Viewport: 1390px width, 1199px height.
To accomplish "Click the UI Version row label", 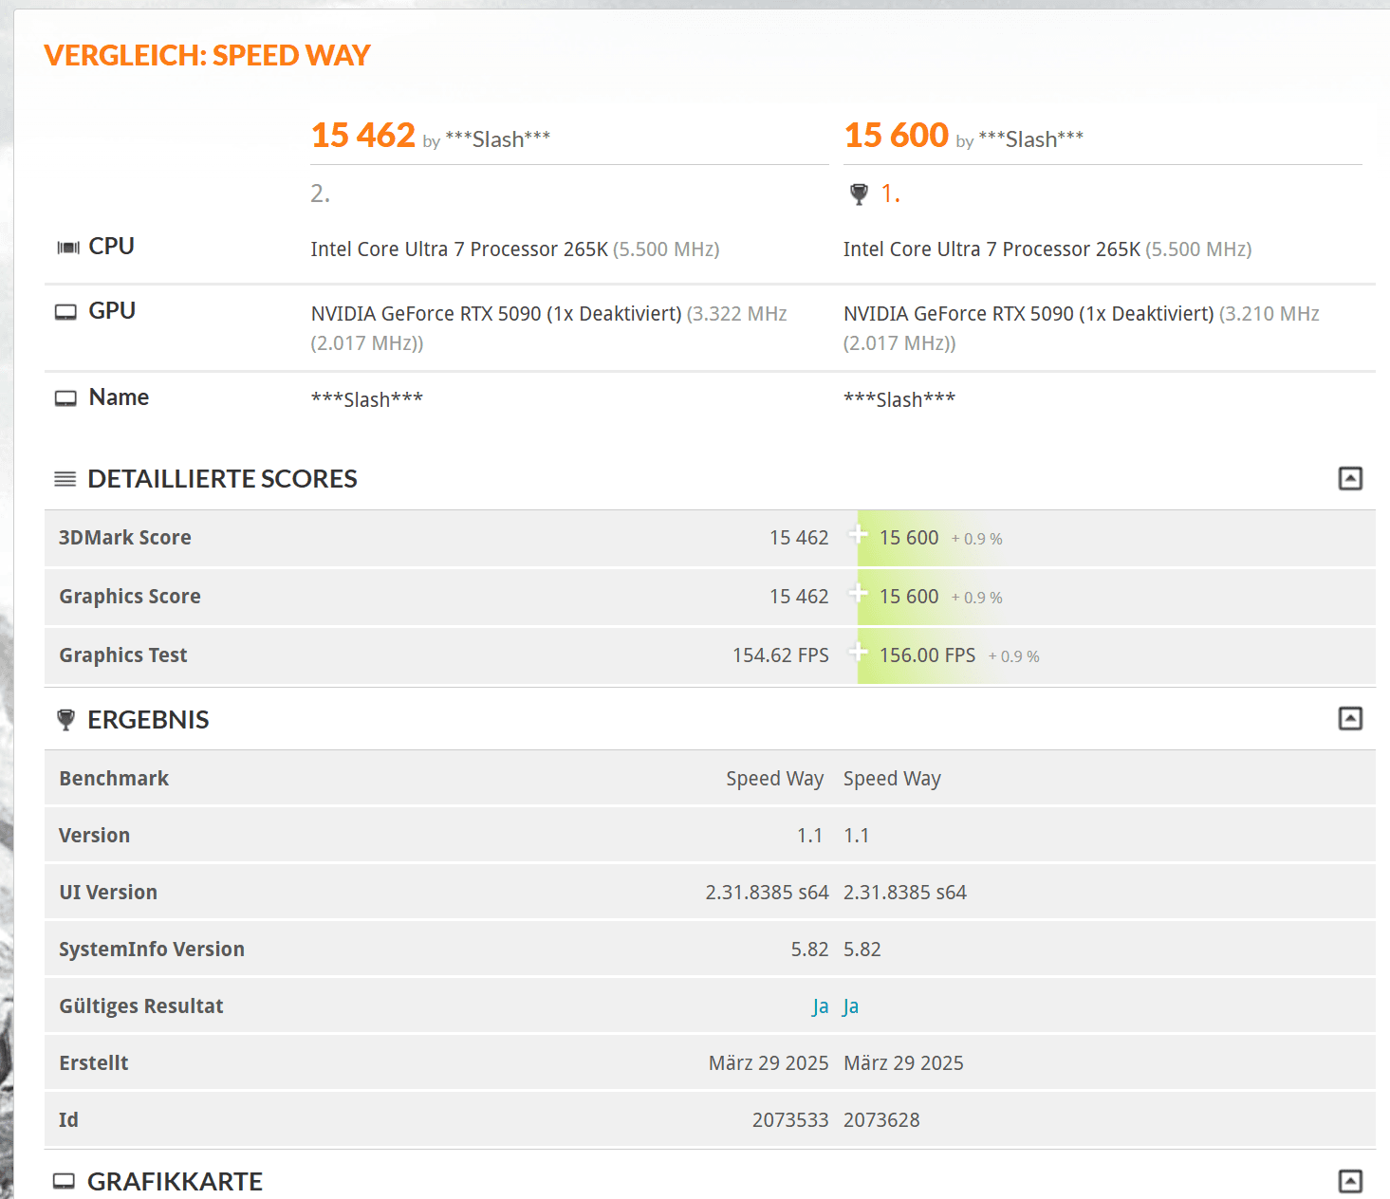I will 108,893.
